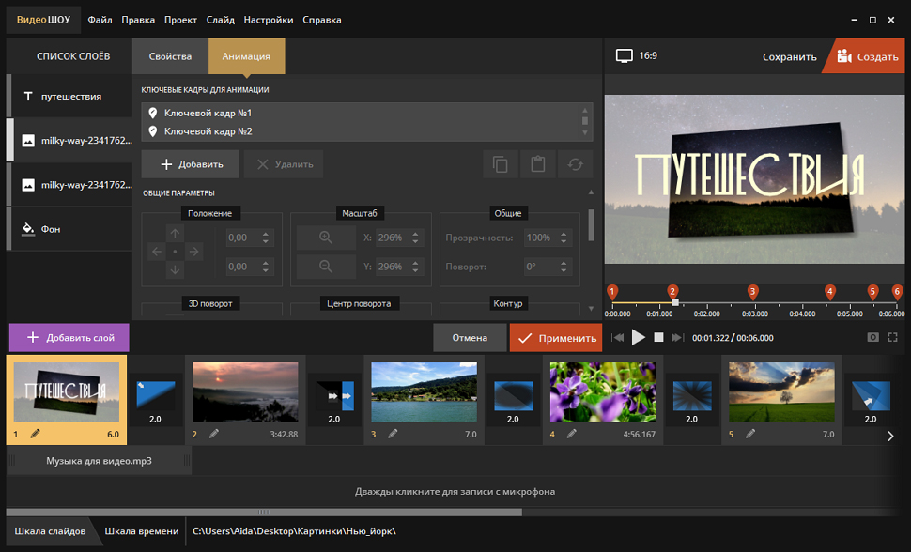This screenshot has width=911, height=552.
Task: Move position down with the down arrow
Action: [175, 269]
